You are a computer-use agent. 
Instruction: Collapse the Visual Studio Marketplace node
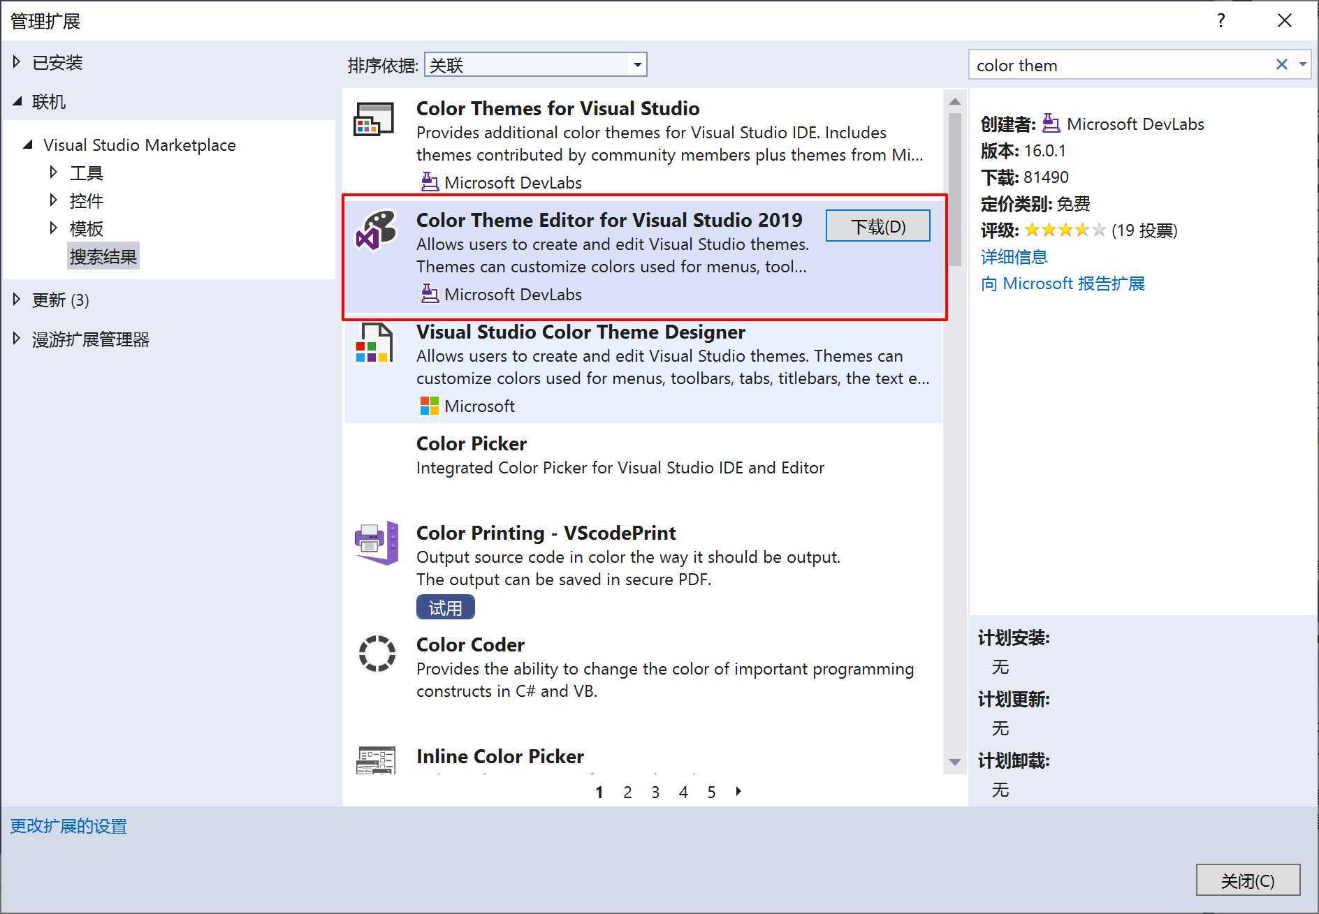point(28,145)
